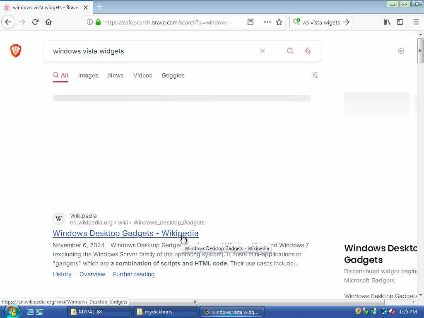Screen dimensions: 424x318
Task: Open the search filters slider icon
Action: [315, 75]
